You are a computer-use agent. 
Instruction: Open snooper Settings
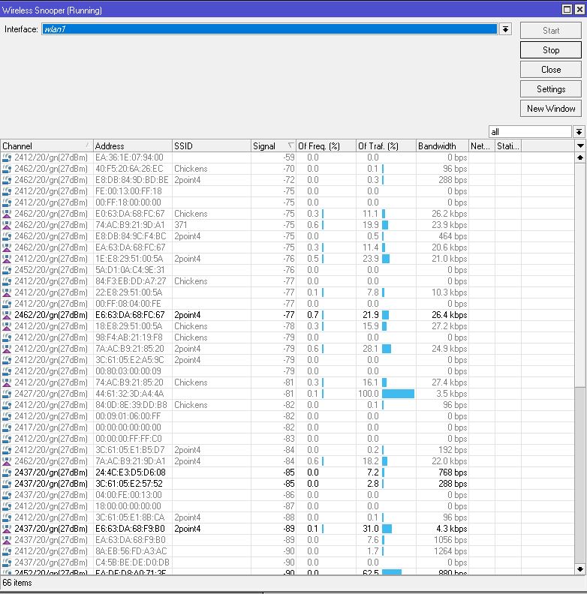tap(551, 89)
